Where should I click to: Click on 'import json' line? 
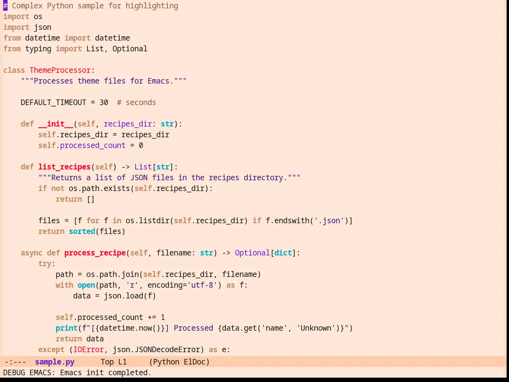(x=27, y=27)
